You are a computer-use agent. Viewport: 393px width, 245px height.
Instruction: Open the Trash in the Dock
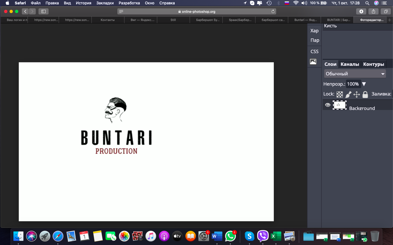375,236
